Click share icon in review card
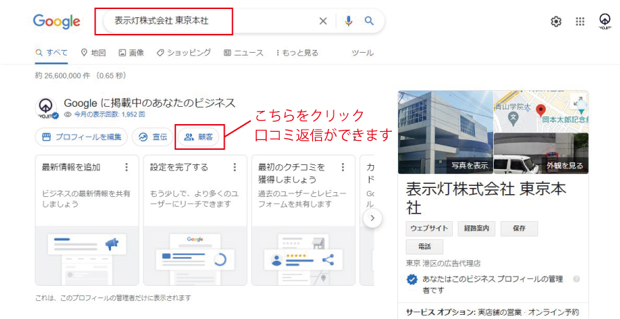The width and height of the screenshot is (620, 319). tap(328, 259)
